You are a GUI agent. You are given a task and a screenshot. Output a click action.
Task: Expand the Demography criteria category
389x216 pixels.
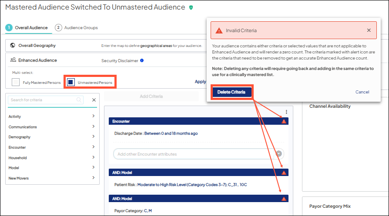click(93, 137)
